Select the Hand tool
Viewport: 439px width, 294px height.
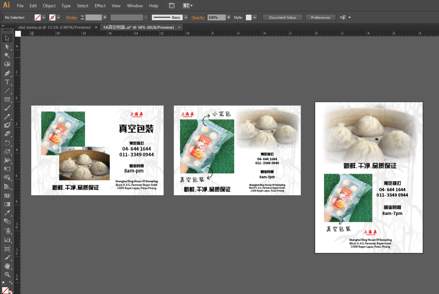point(7,266)
